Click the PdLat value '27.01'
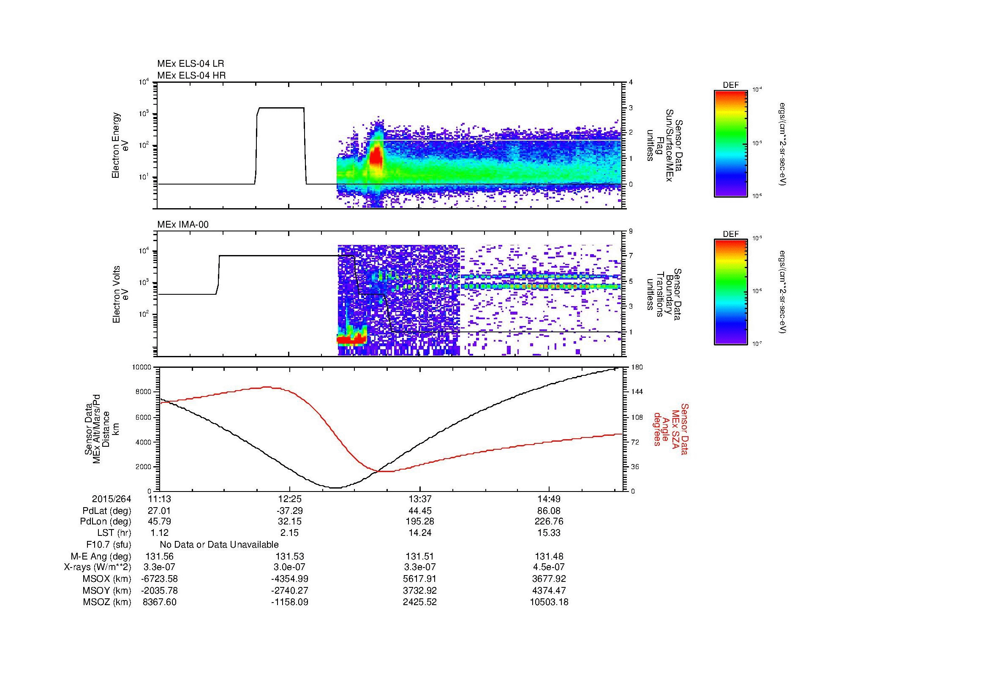The width and height of the screenshot is (988, 698). pyautogui.click(x=159, y=511)
